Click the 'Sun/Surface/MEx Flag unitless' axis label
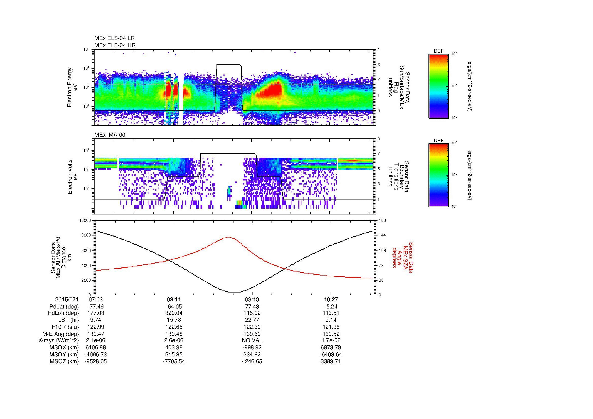The height and width of the screenshot is (419, 593). point(400,87)
